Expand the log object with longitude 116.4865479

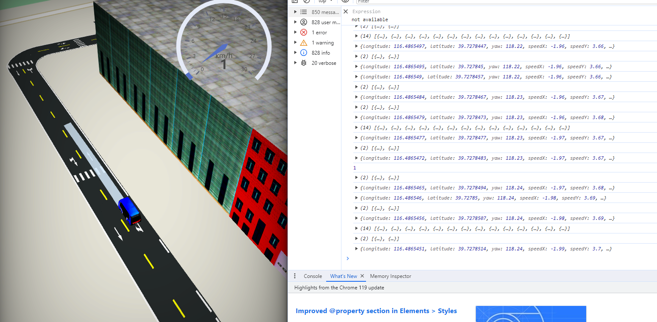tap(356, 117)
